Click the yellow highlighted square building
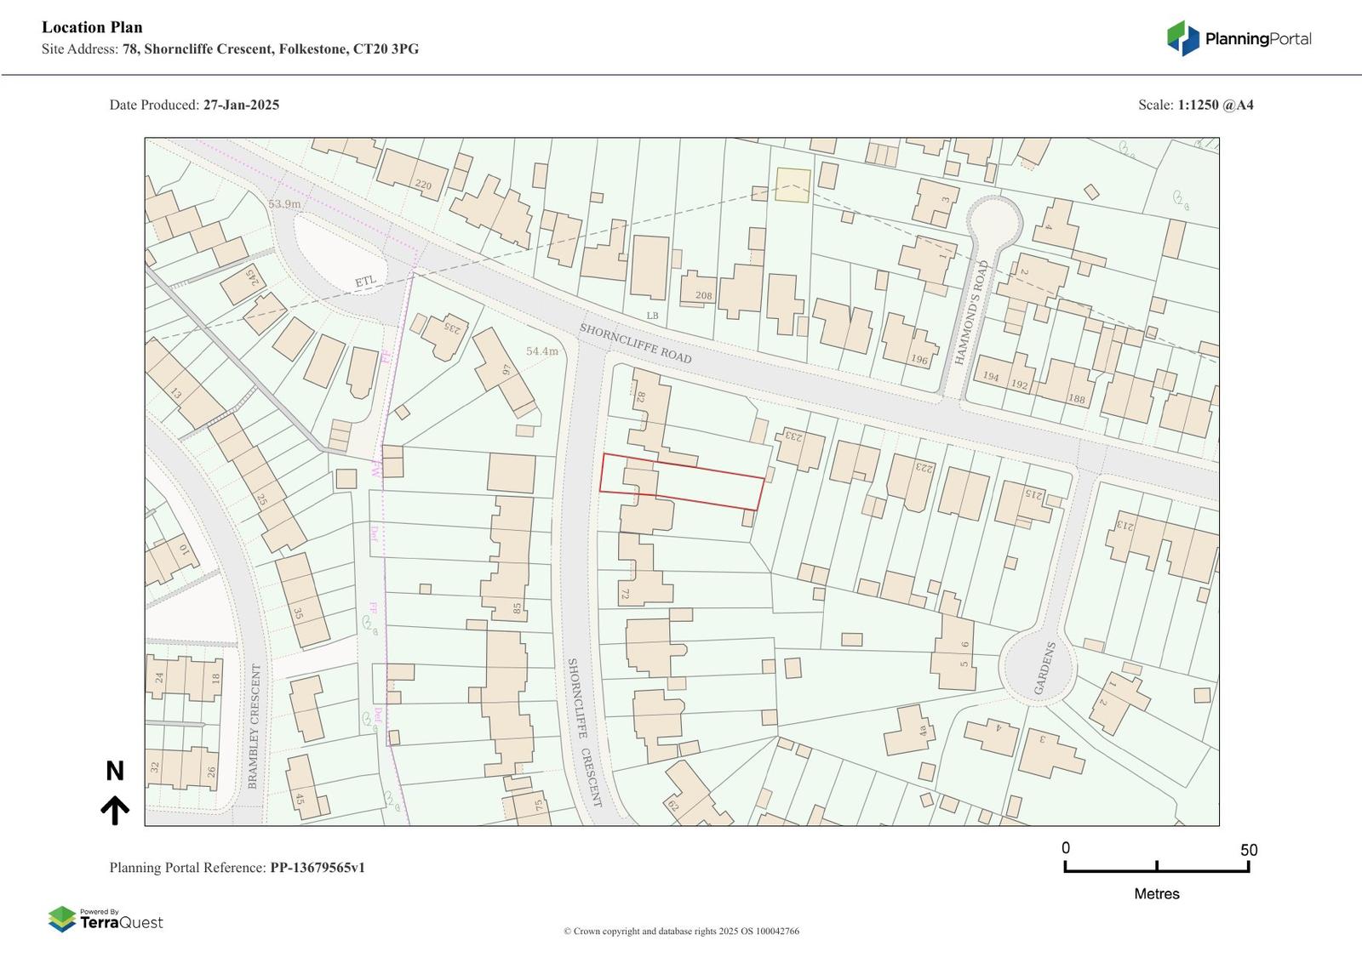 (x=793, y=185)
